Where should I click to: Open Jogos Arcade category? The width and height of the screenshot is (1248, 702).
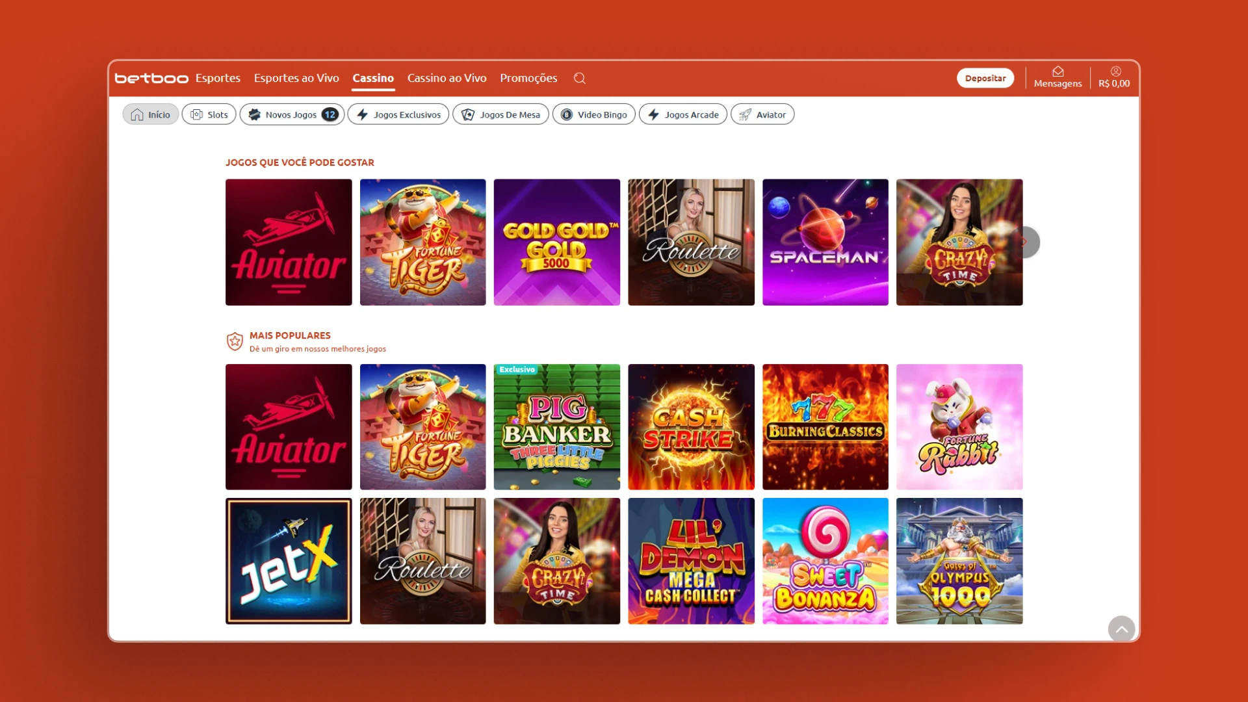click(682, 114)
